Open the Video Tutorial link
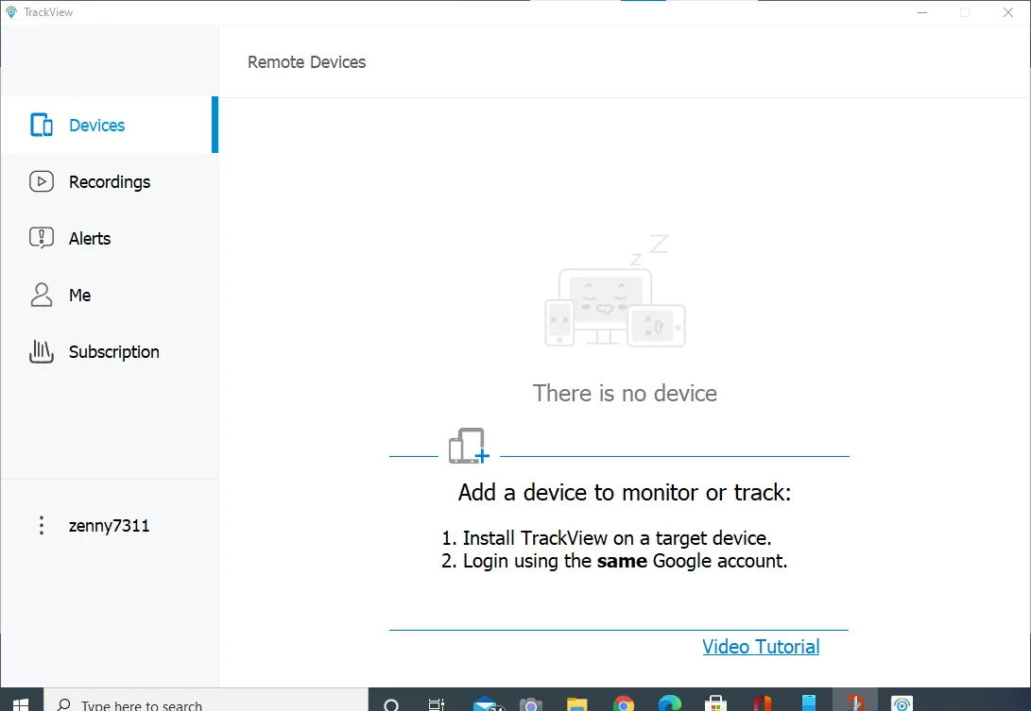This screenshot has width=1031, height=711. (761, 646)
